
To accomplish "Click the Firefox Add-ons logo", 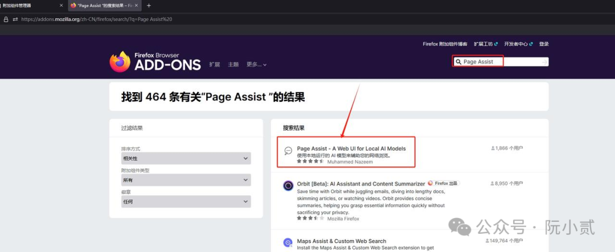I will tap(155, 62).
